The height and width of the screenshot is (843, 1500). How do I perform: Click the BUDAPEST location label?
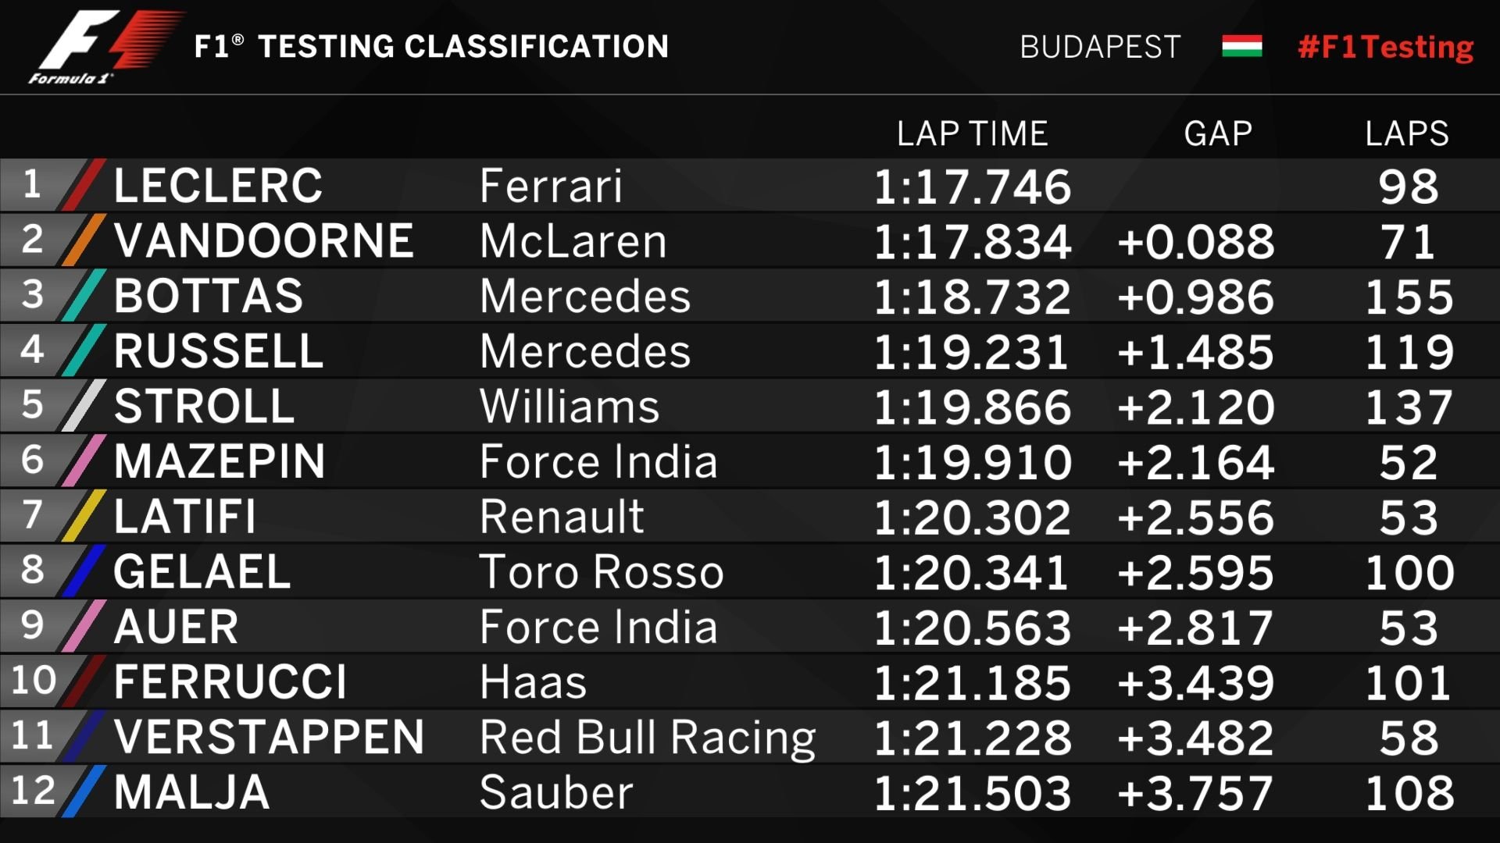coord(1100,47)
